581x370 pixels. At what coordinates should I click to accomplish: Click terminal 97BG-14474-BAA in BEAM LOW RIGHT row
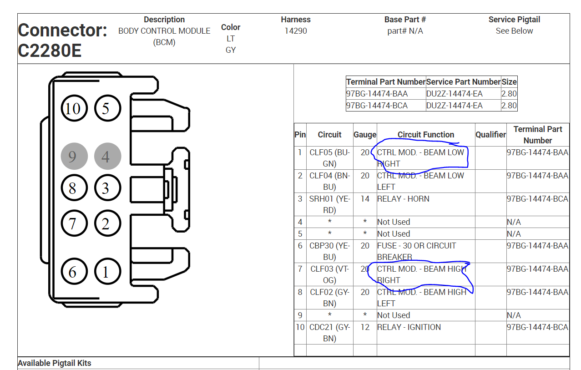(538, 152)
